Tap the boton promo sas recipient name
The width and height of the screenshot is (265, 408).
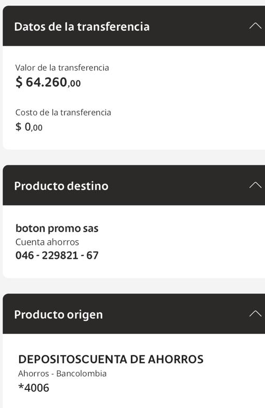pos(57,229)
